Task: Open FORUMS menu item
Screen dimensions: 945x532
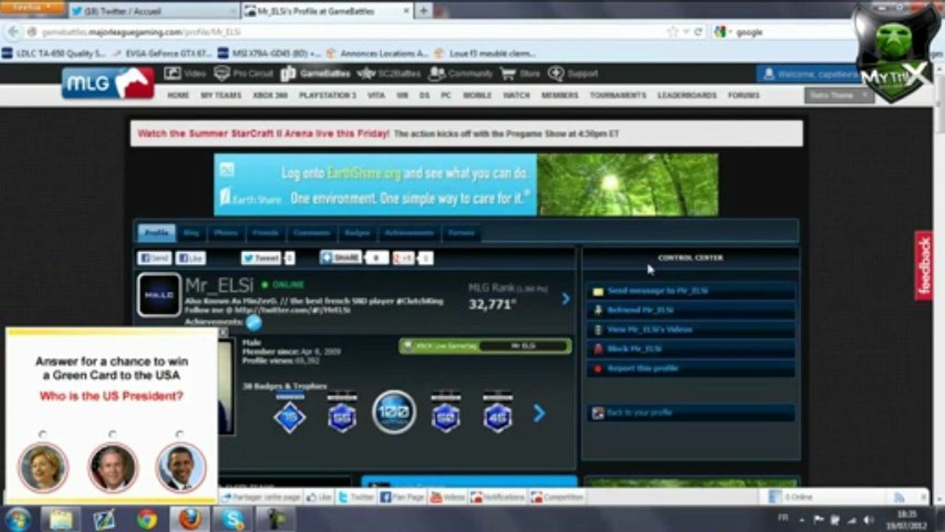Action: (x=743, y=95)
